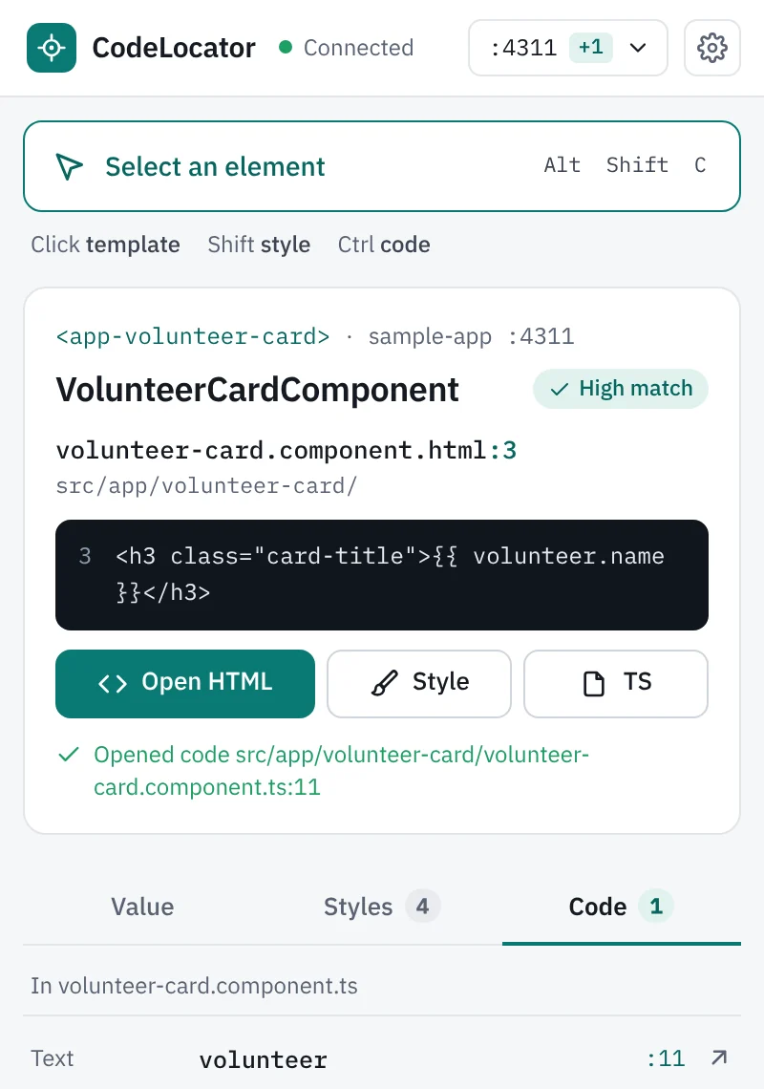Open HTML template in editor
Viewport: 764px width, 1089px height.
185,683
